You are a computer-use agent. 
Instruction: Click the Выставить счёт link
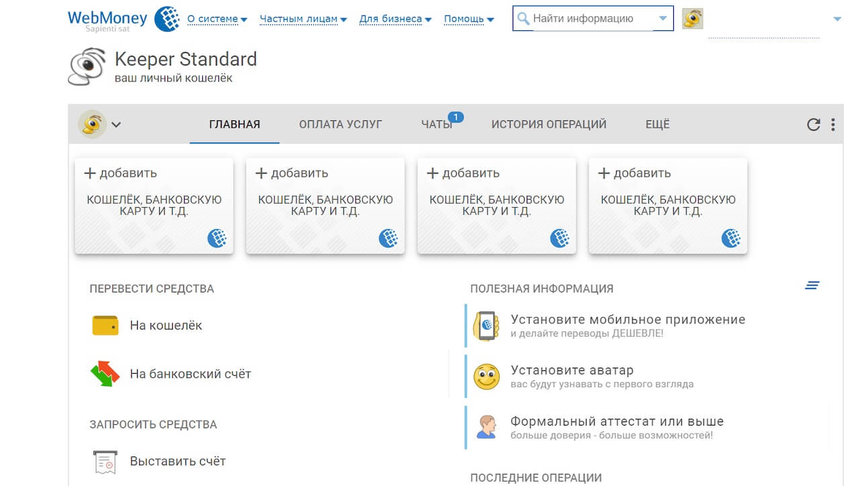177,462
